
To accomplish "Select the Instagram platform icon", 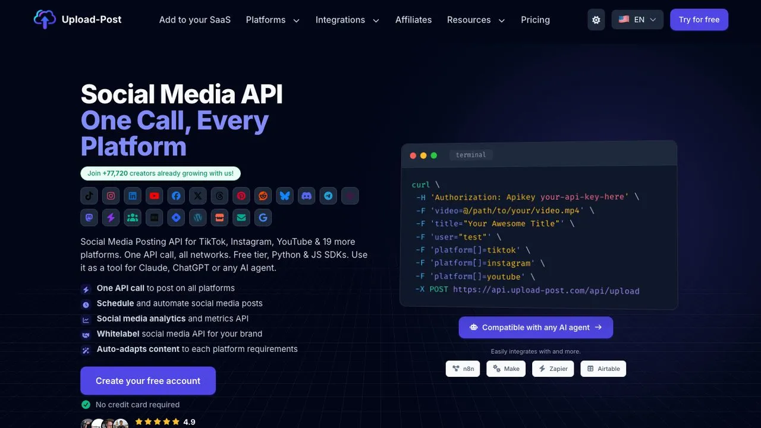I will pyautogui.click(x=111, y=196).
